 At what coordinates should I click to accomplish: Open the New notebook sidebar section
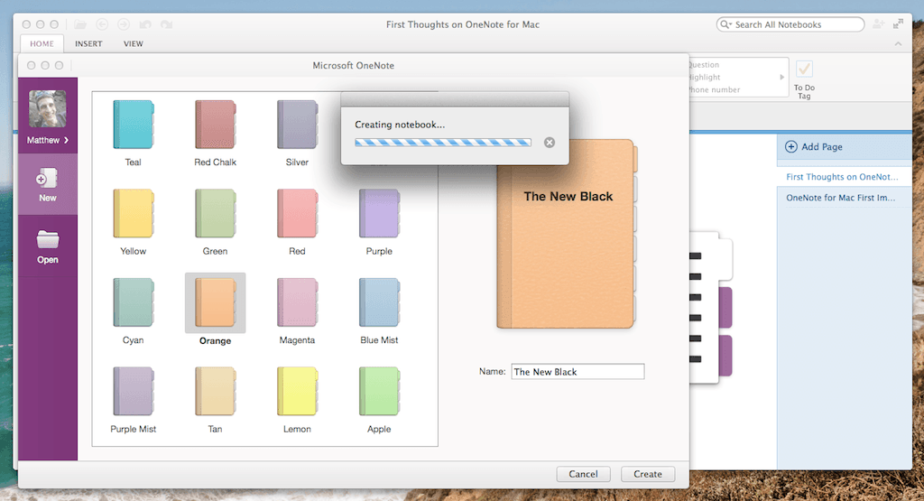click(x=48, y=184)
